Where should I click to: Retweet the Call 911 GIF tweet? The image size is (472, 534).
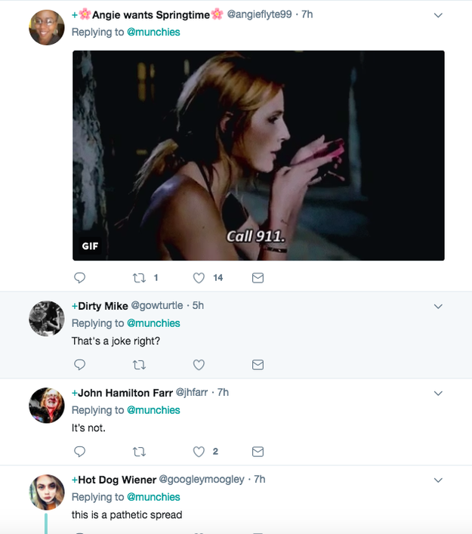click(x=139, y=278)
